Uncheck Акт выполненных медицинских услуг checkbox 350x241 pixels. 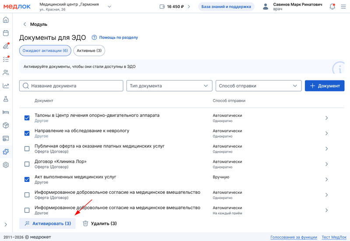[x=27, y=179]
